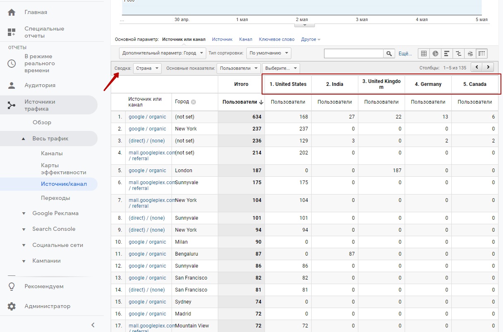Viewport: 503px width, 332px height.
Task: Open Обзор under traffic sources
Action: (42, 122)
